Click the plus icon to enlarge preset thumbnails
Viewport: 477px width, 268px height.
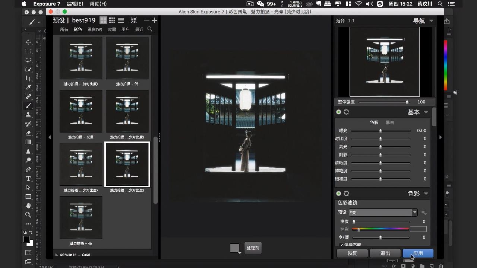[x=154, y=20]
